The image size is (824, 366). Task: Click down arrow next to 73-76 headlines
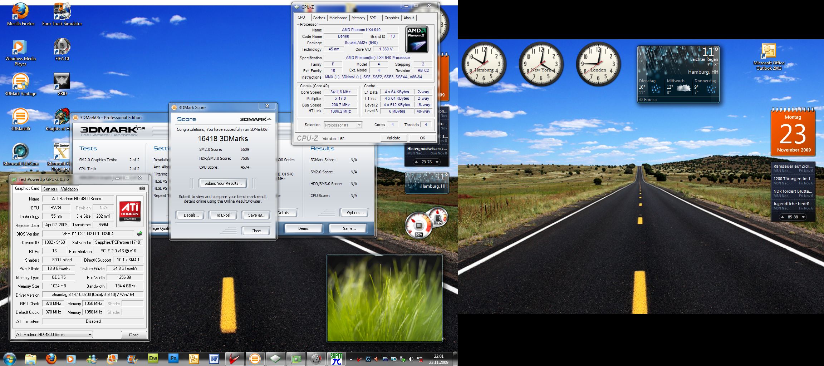(437, 162)
